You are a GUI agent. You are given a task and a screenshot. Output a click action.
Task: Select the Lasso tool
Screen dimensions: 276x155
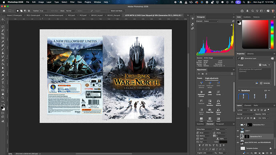(x=3, y=27)
